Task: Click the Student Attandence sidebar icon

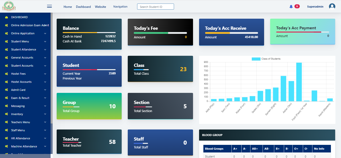Action: click(6, 50)
